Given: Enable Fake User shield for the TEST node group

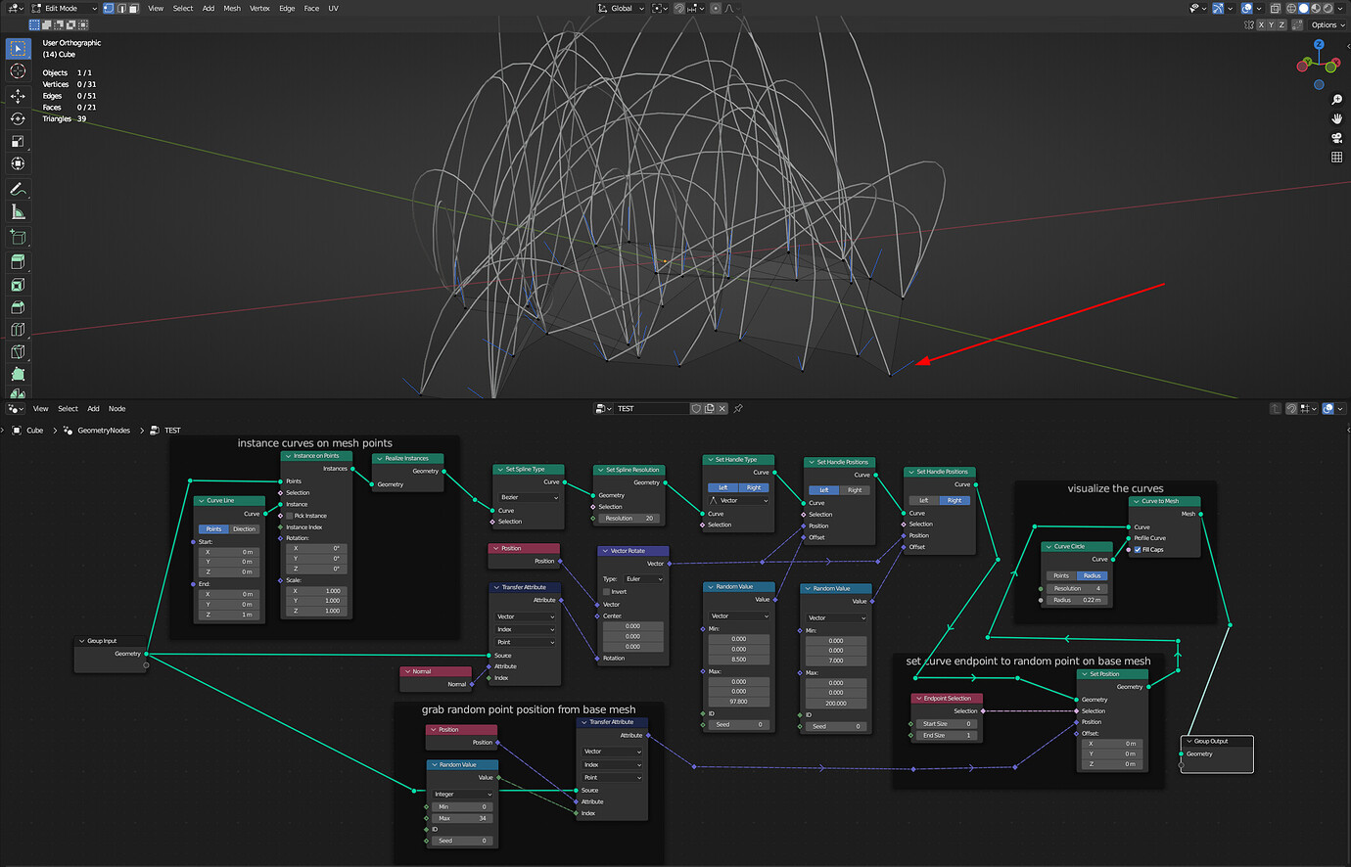Looking at the screenshot, I should point(697,408).
